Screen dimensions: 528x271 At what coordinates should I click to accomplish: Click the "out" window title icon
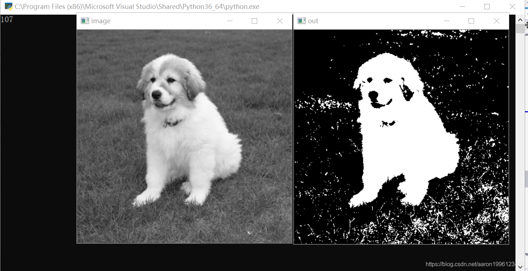click(x=302, y=21)
